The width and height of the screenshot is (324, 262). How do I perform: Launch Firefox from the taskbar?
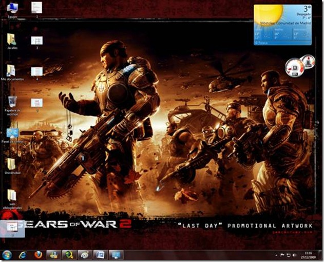point(38,255)
